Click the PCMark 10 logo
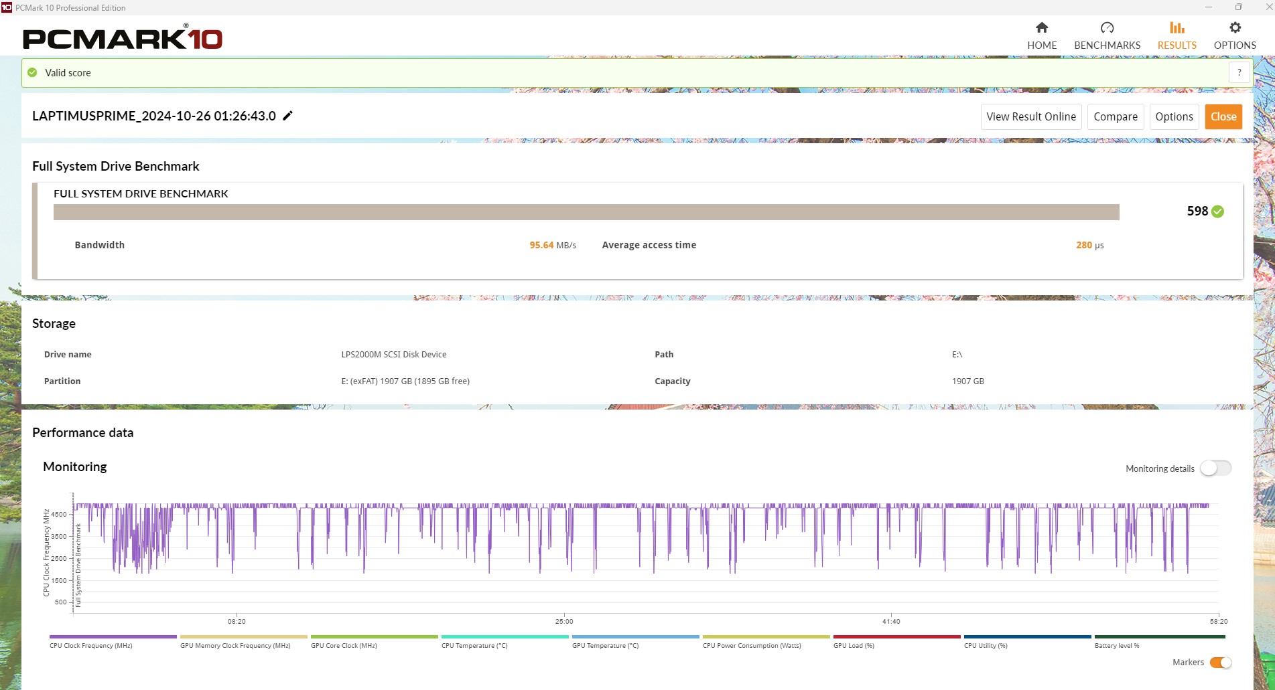Screen dimensions: 1275x690 click(123, 37)
